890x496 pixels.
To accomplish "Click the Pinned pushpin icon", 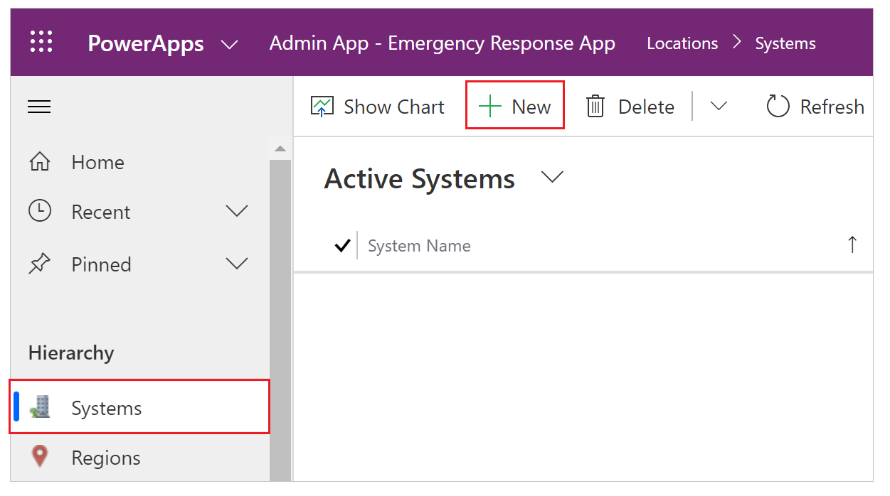I will point(40,264).
